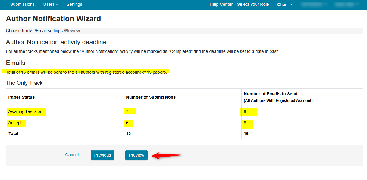Click the highlighted total emails summary text
The height and width of the screenshot is (180, 367).
click(x=86, y=72)
